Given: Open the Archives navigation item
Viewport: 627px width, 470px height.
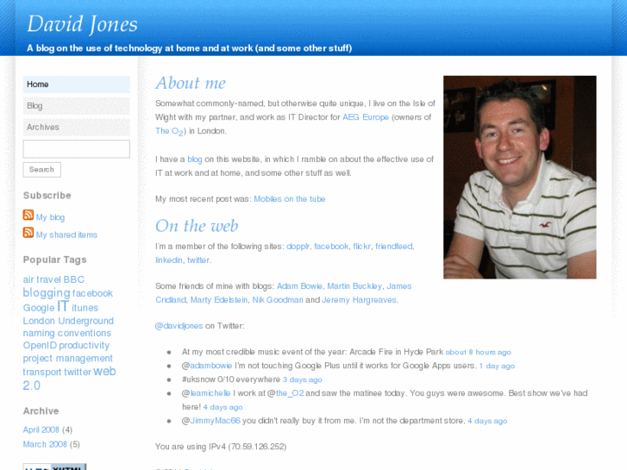Looking at the screenshot, I should tap(77, 127).
